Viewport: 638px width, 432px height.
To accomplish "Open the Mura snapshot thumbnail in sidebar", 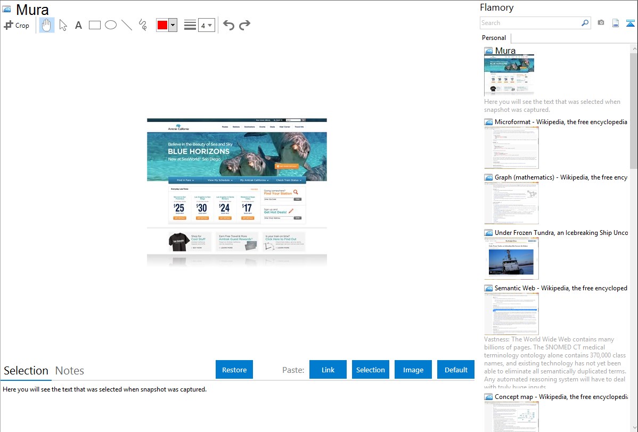I will pos(509,75).
